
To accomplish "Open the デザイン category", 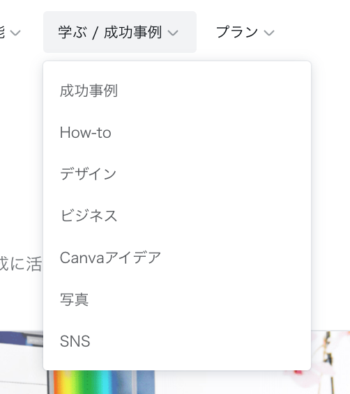I will [x=88, y=174].
